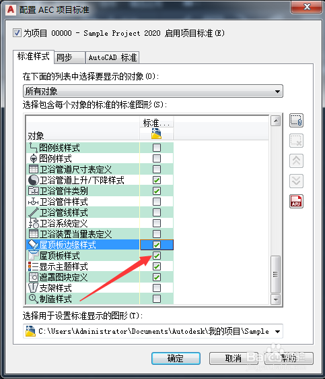Click the remove standards drawing icon
This screenshot has width=325, height=379.
point(296,141)
